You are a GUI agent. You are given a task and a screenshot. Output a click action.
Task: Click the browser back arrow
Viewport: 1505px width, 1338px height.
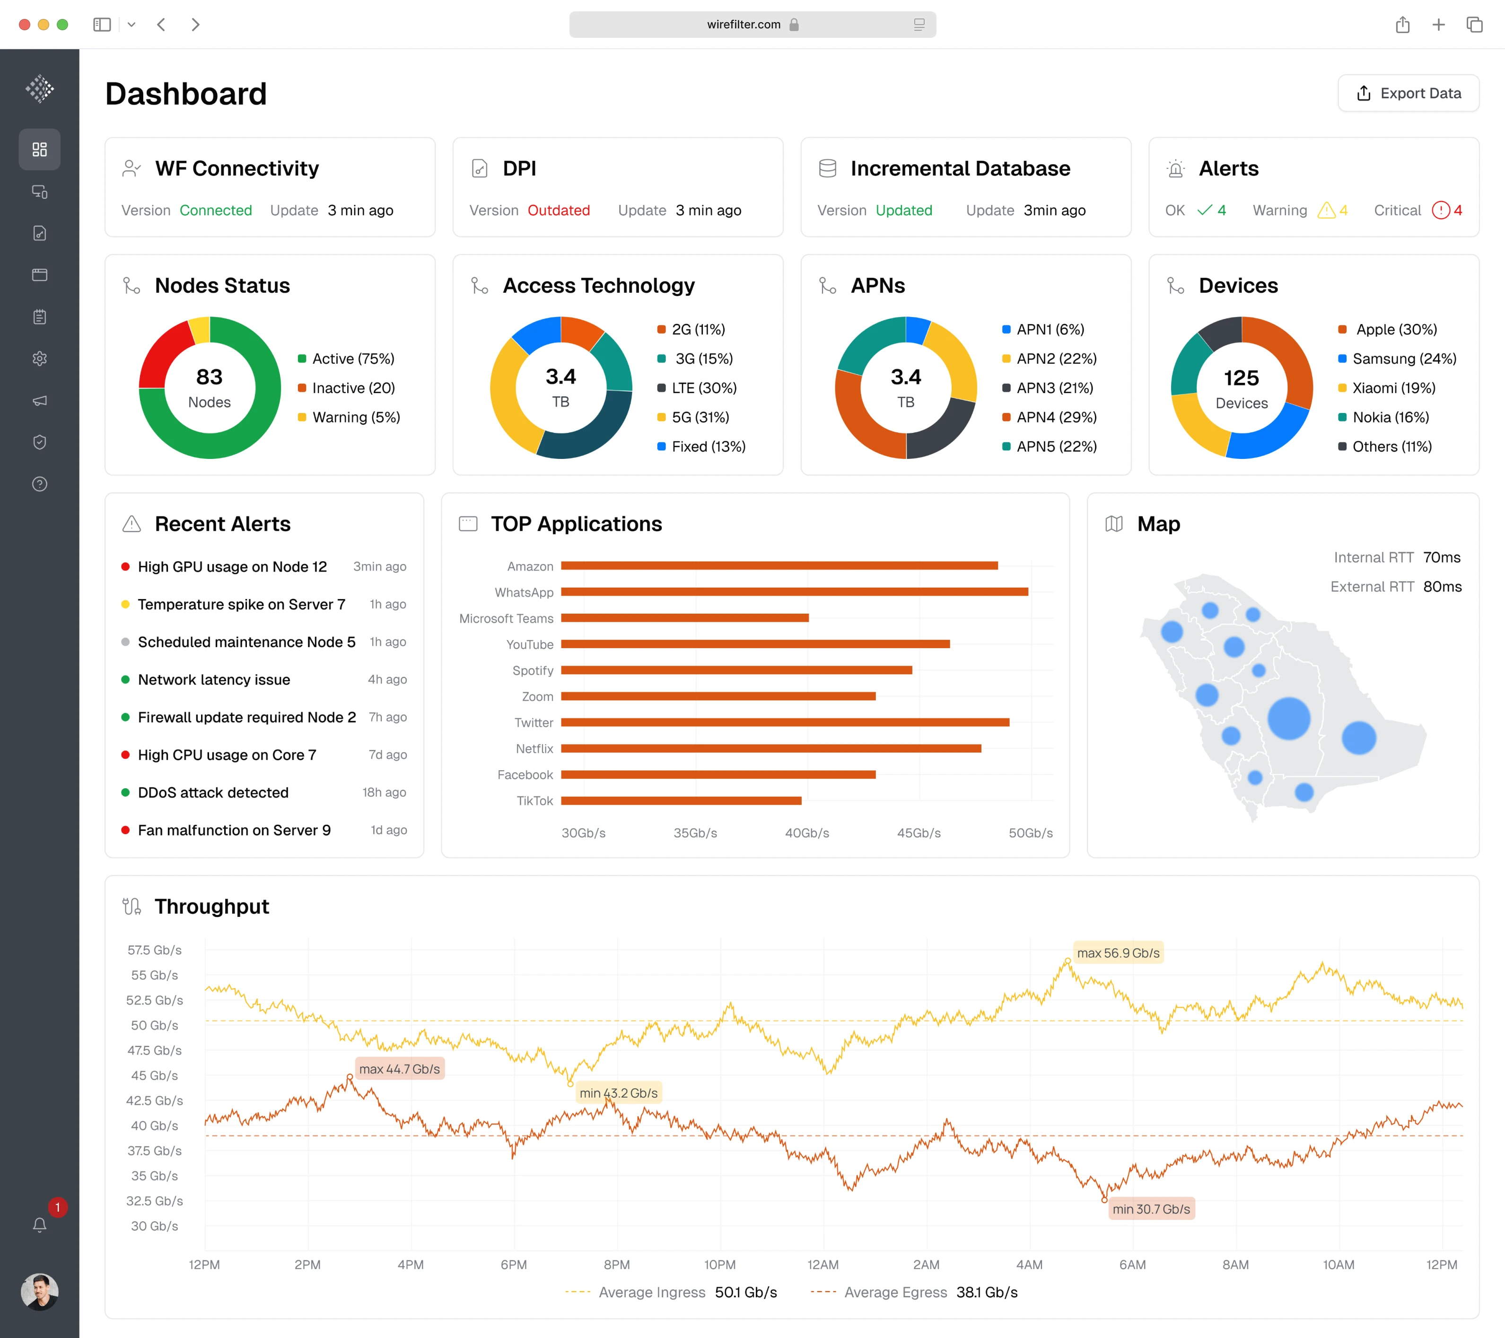(x=161, y=24)
